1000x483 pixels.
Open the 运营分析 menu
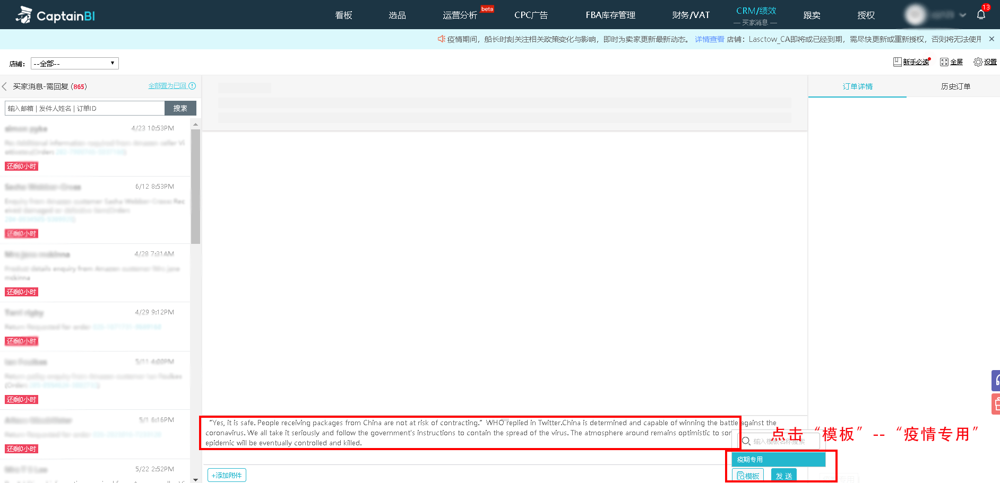[x=460, y=15]
